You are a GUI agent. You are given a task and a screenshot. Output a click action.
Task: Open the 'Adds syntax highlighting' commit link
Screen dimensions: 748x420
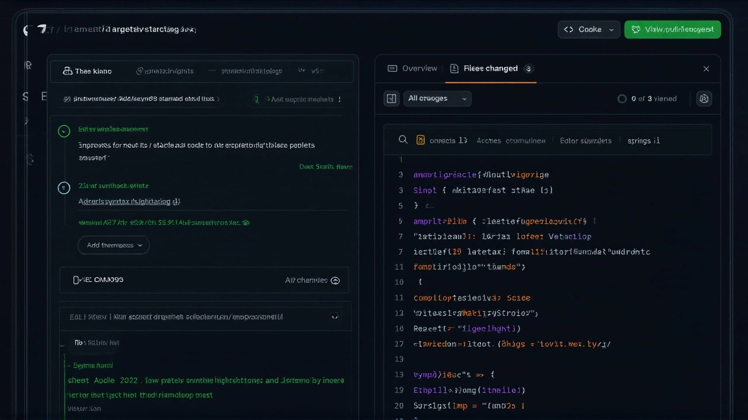pos(129,201)
